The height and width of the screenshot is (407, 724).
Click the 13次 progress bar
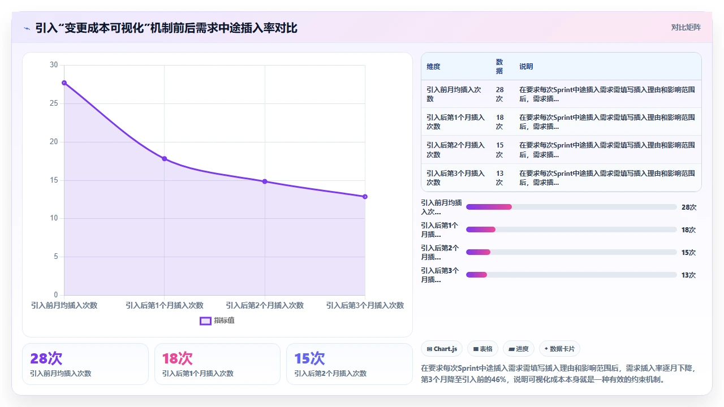571,275
